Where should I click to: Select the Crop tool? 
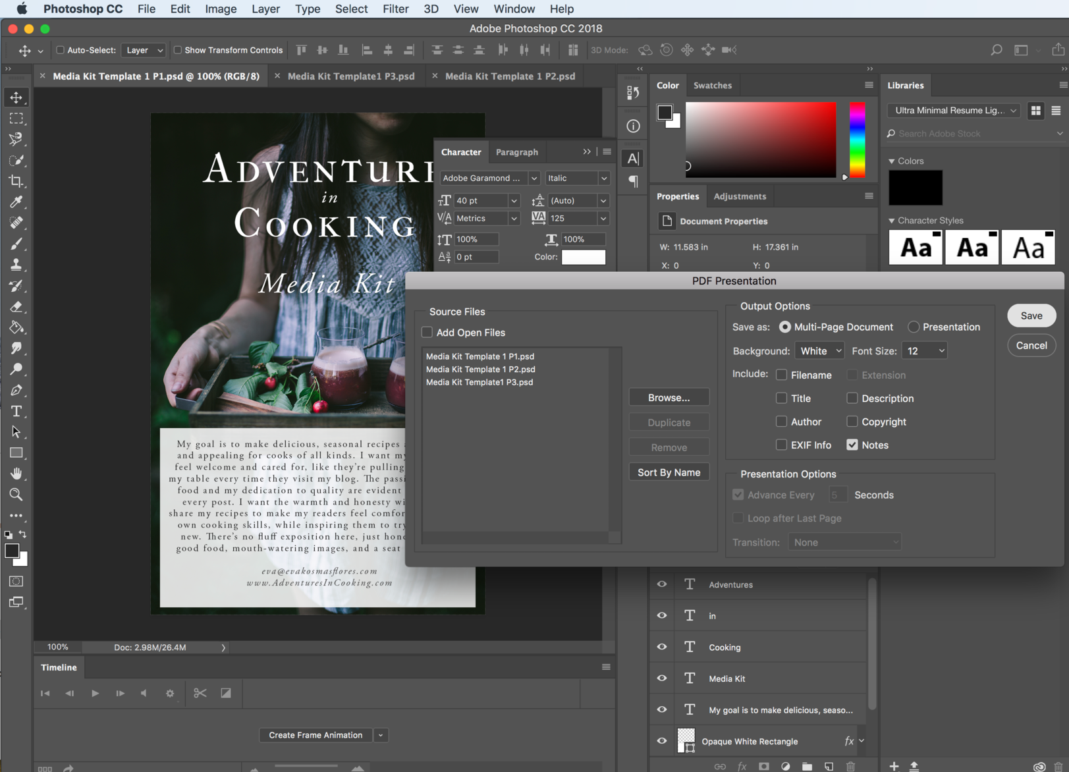pyautogui.click(x=16, y=181)
